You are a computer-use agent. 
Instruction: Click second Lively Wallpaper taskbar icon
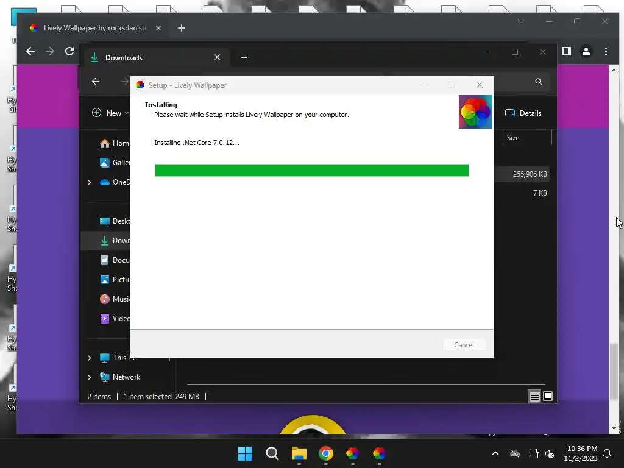pyautogui.click(x=379, y=453)
